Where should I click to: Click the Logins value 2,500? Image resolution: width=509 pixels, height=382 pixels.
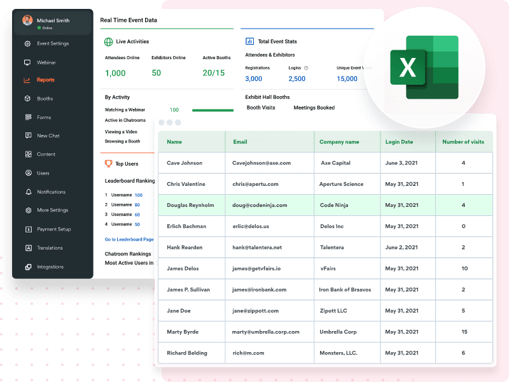click(297, 78)
